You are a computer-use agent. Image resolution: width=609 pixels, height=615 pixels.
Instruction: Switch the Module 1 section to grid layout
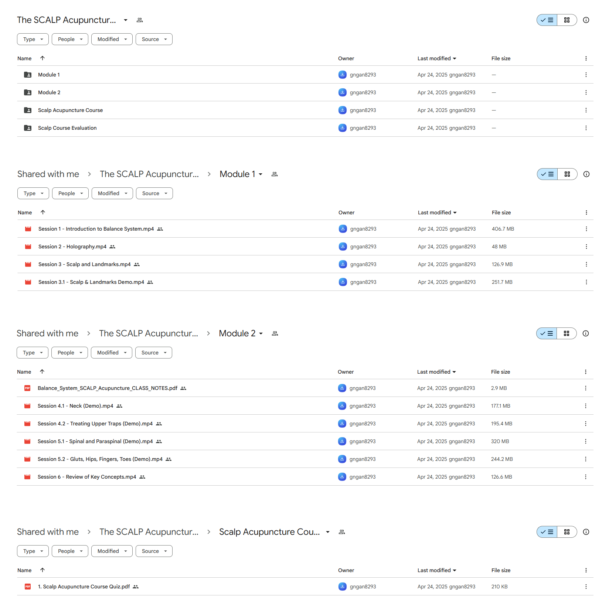pos(567,174)
